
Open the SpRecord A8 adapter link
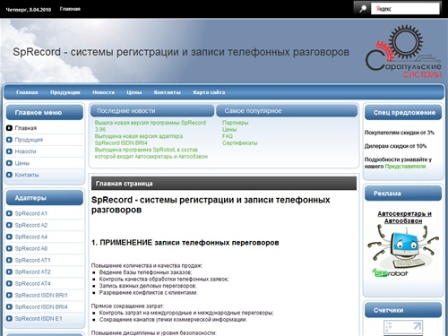click(x=31, y=248)
